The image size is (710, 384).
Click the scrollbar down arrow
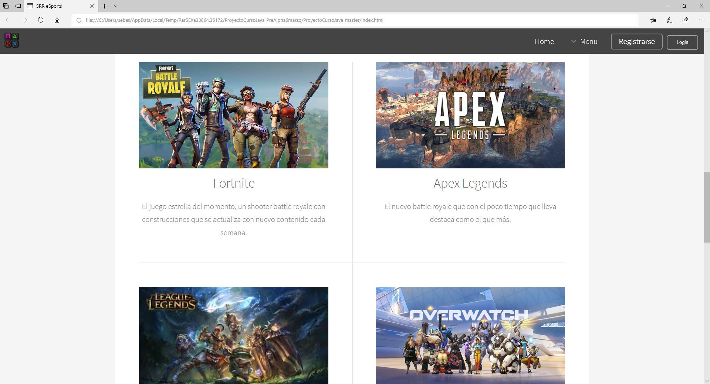pos(707,381)
